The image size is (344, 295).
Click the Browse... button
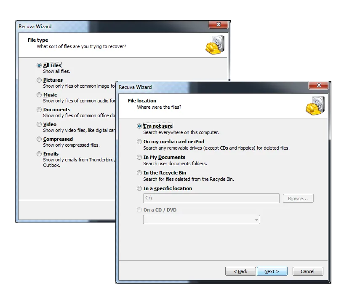pos(298,198)
